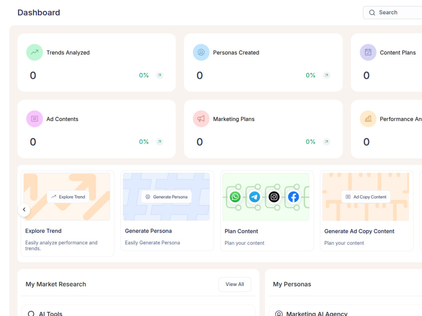This screenshot has width=422, height=316.
Task: Click the Facebook icon in Plan Content
Action: click(293, 197)
